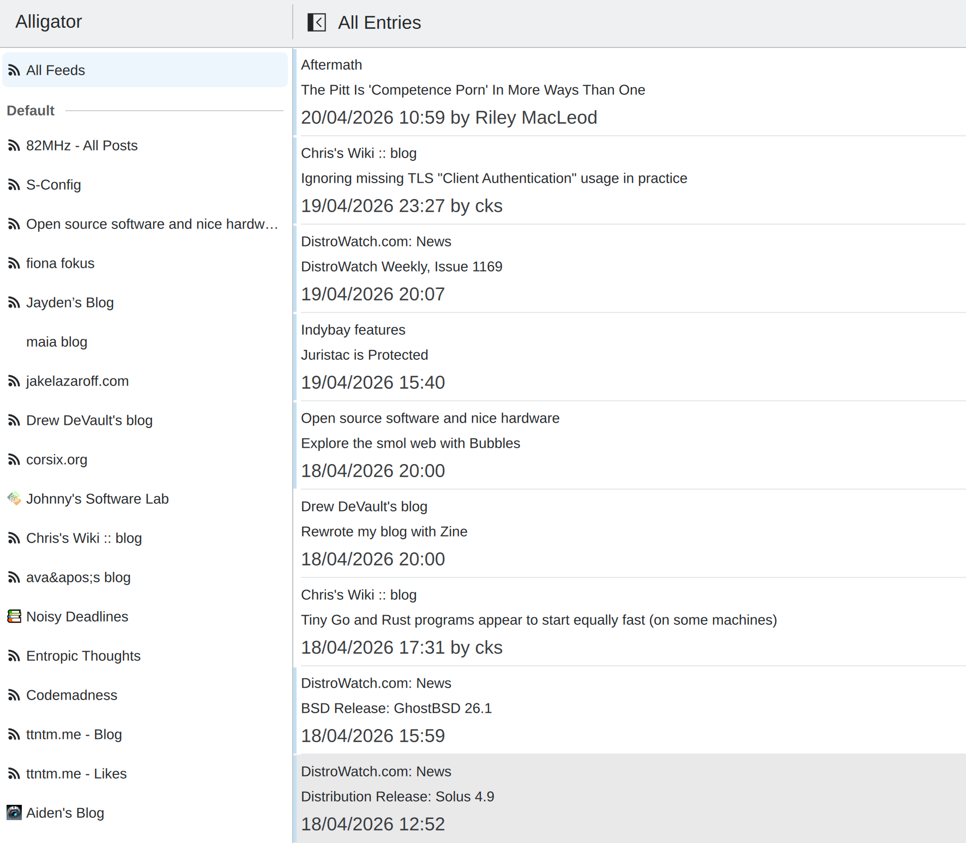Open the maia blog feed
The height and width of the screenshot is (843, 966).
click(145, 342)
